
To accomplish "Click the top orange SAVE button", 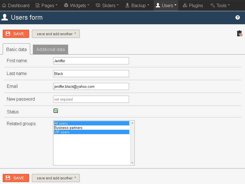I will pyautogui.click(x=16, y=34).
